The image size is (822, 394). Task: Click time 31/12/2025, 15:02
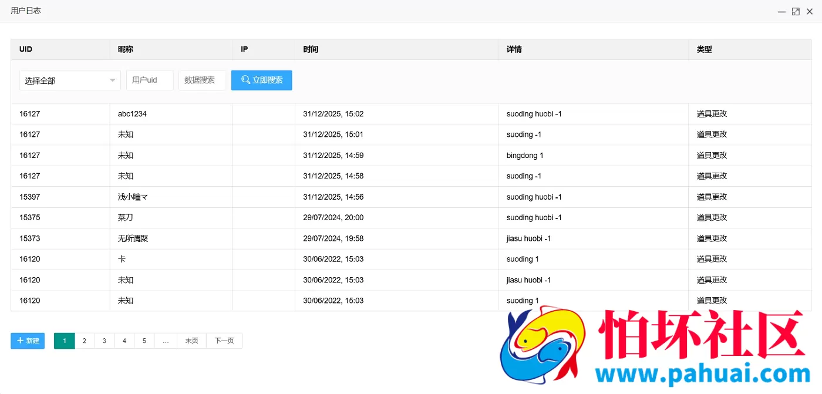click(333, 114)
